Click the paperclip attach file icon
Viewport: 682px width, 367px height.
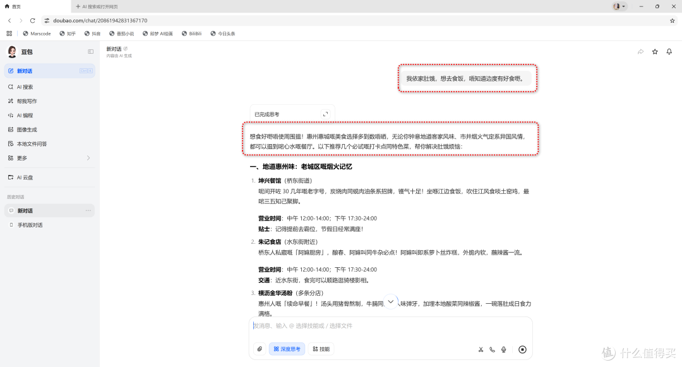[x=260, y=349]
